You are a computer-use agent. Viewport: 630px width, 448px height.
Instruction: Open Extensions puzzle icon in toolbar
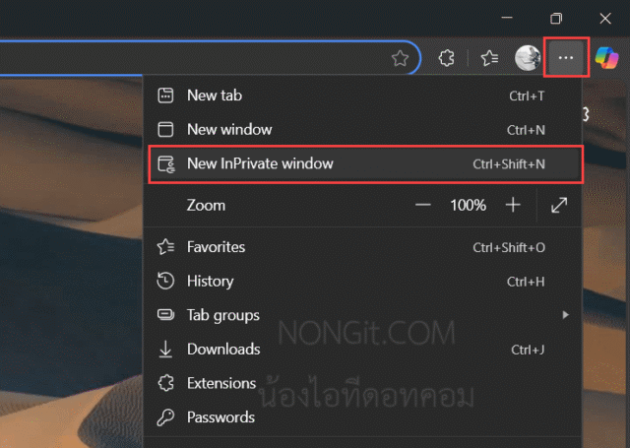pos(446,58)
